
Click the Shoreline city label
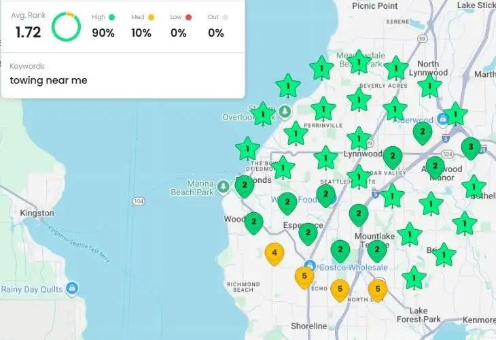309,326
